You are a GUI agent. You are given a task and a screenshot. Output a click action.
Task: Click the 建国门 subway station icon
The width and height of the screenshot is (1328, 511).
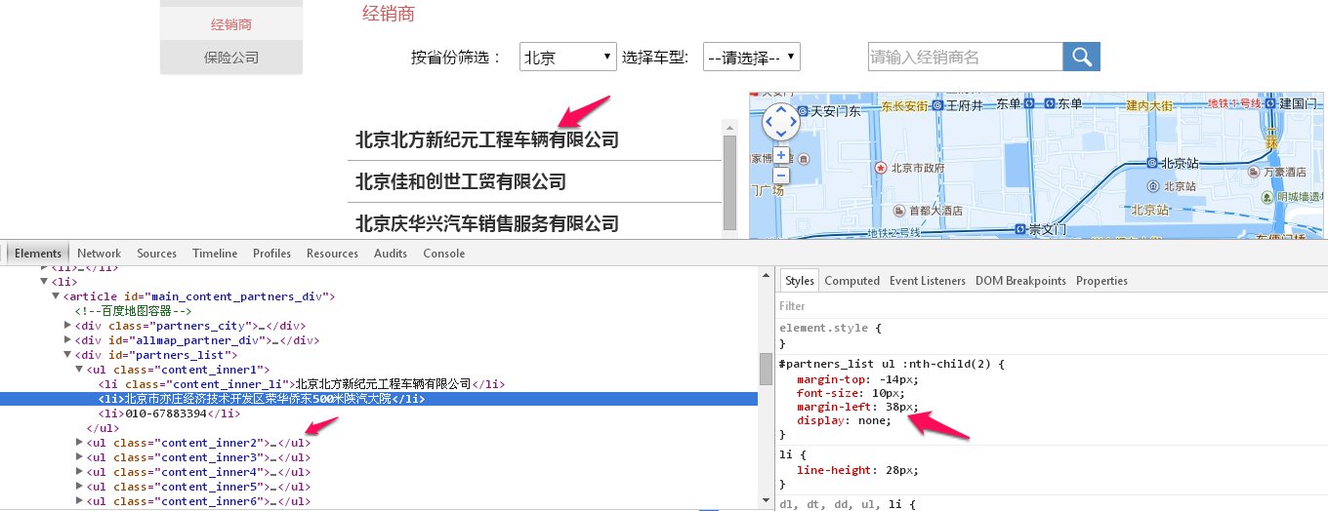1270,102
